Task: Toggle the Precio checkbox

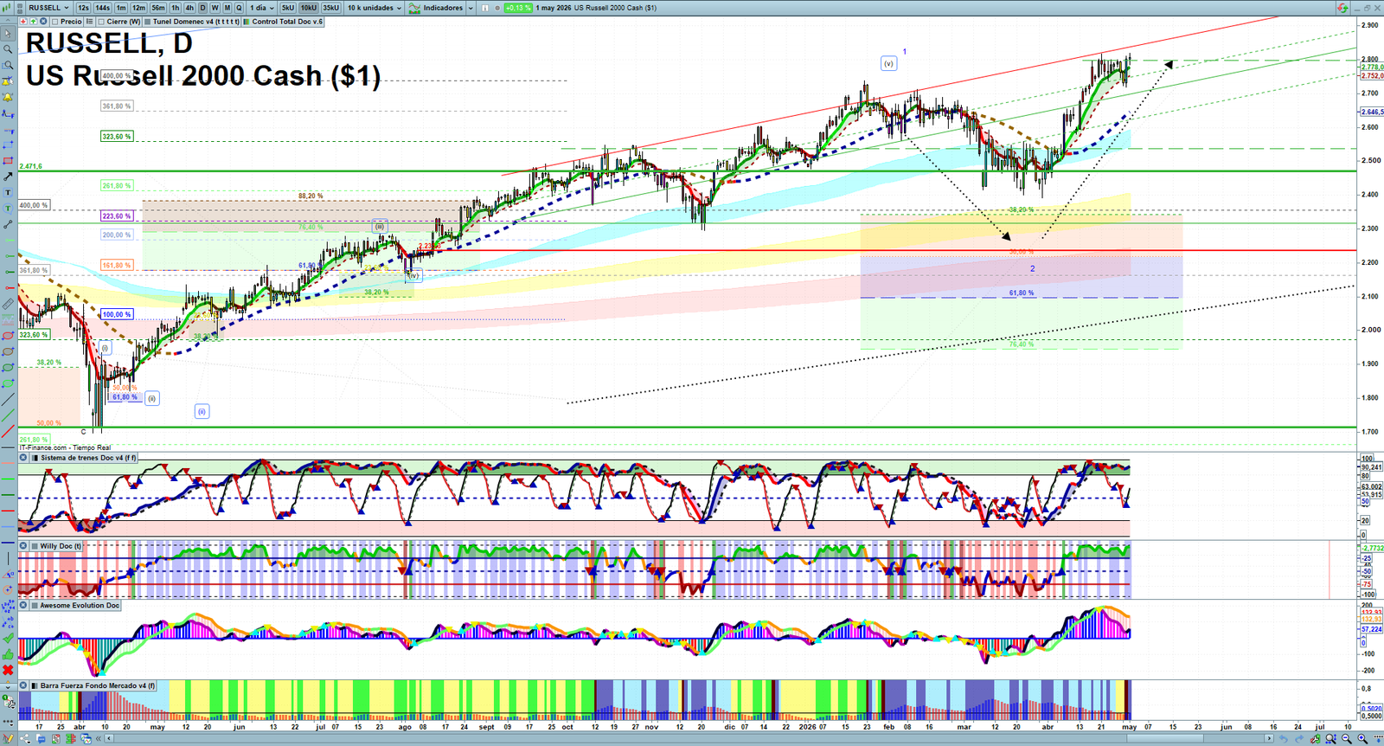Action: (55, 22)
